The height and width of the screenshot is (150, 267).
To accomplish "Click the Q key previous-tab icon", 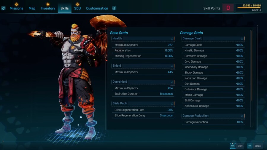I will [x=3, y=8].
